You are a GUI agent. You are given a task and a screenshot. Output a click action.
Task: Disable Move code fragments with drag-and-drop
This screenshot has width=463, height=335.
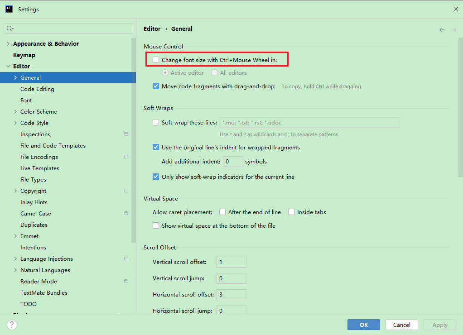156,86
